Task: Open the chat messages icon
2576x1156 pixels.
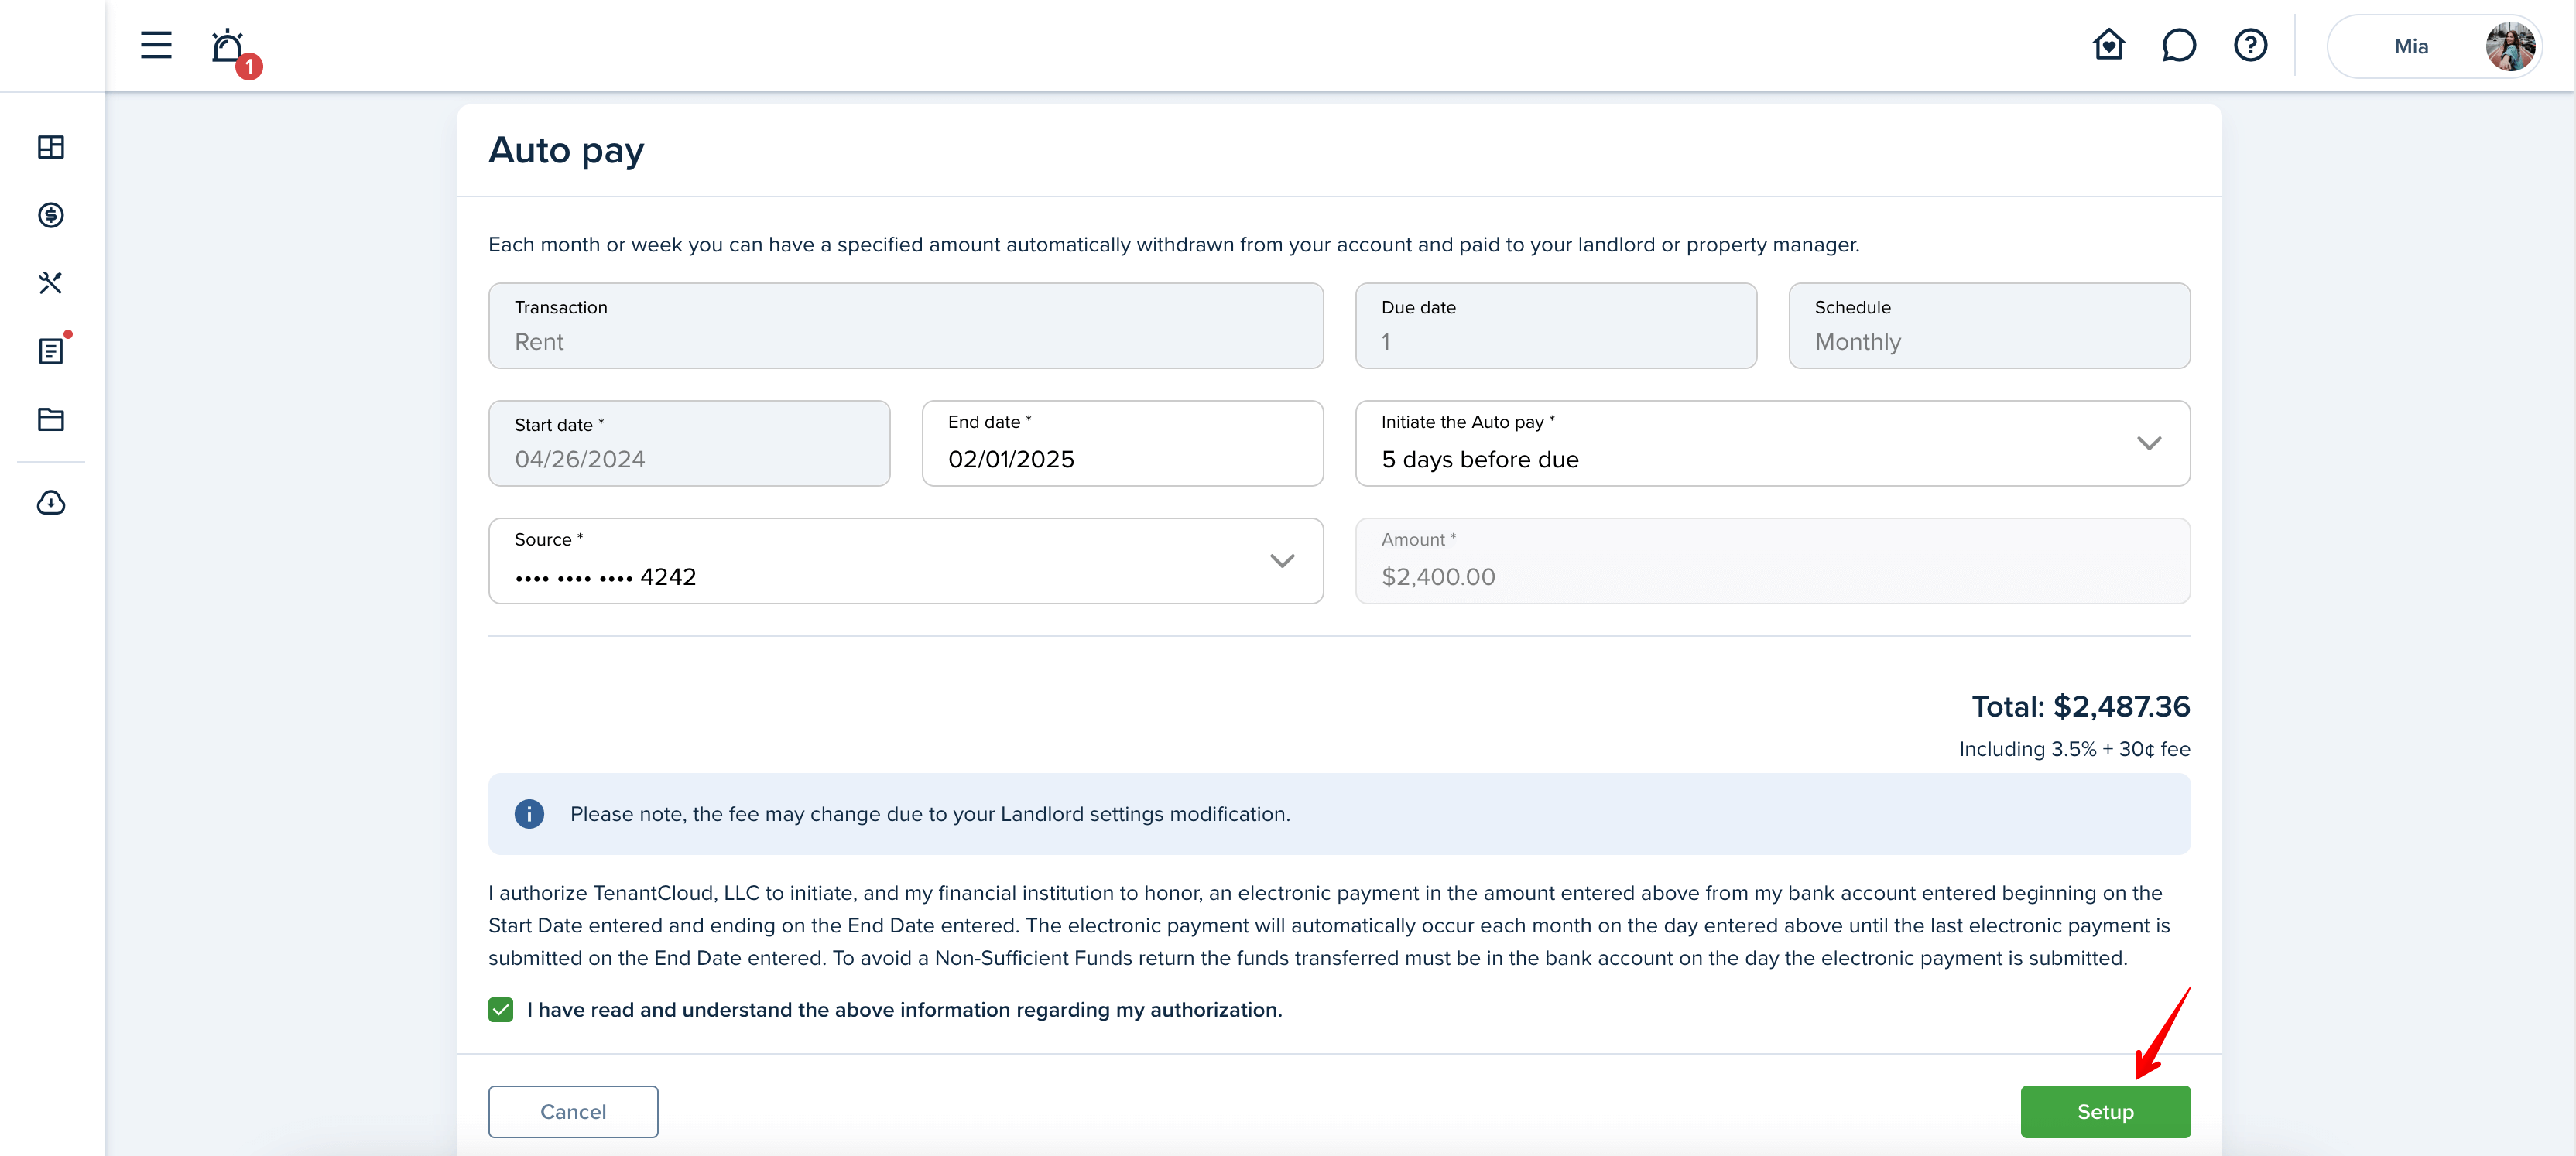Action: pyautogui.click(x=2178, y=45)
